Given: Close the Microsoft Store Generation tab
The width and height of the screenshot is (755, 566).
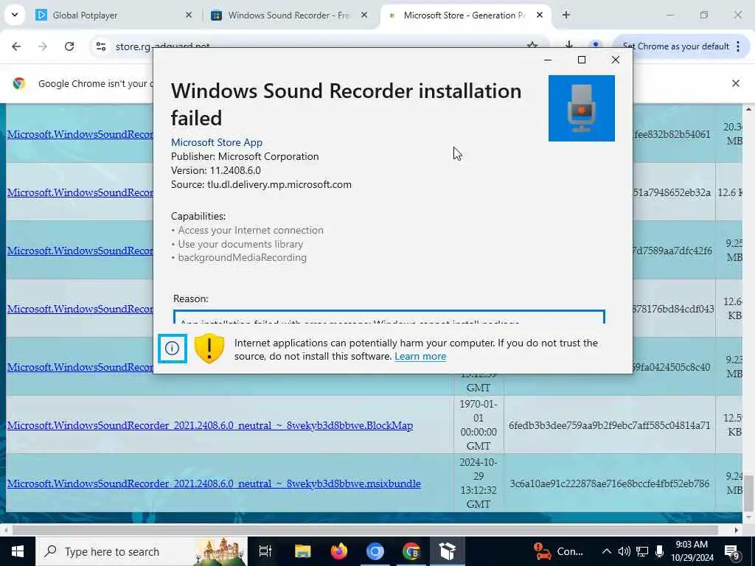Looking at the screenshot, I should 540,15.
